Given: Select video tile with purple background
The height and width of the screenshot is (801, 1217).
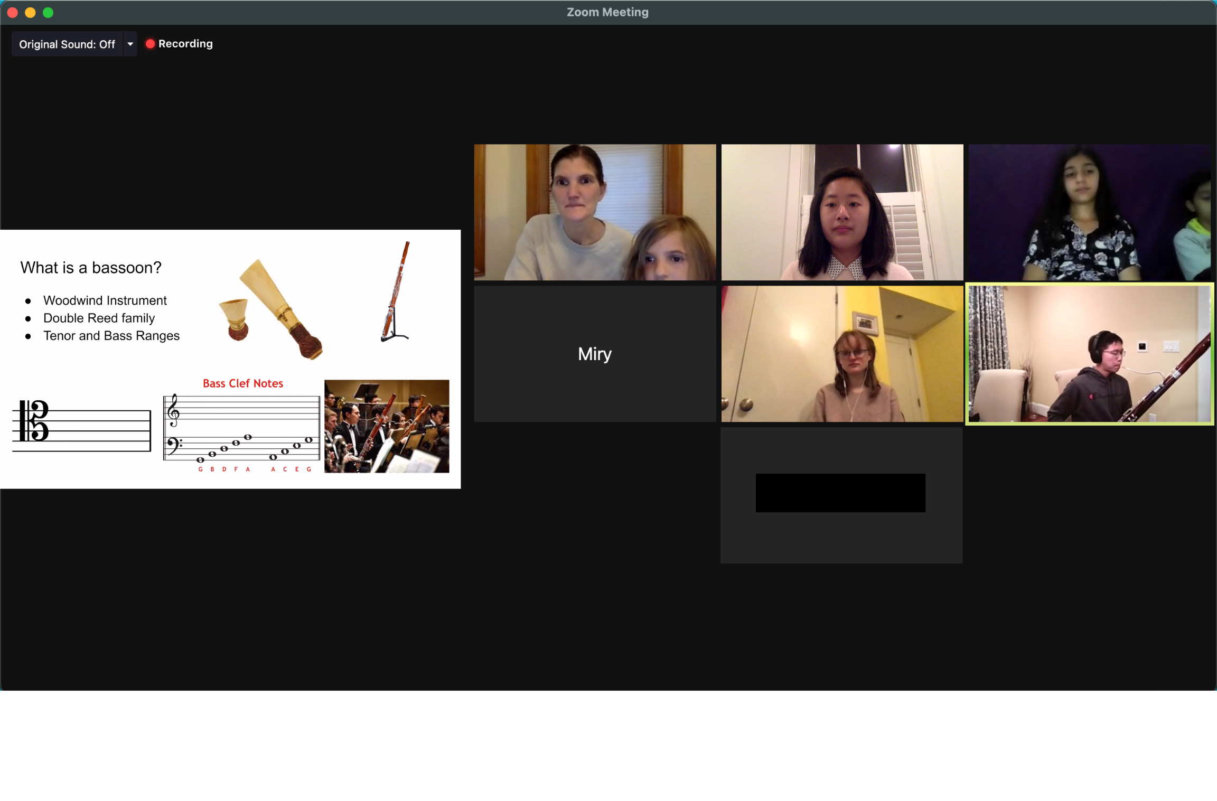Looking at the screenshot, I should click(x=1089, y=212).
